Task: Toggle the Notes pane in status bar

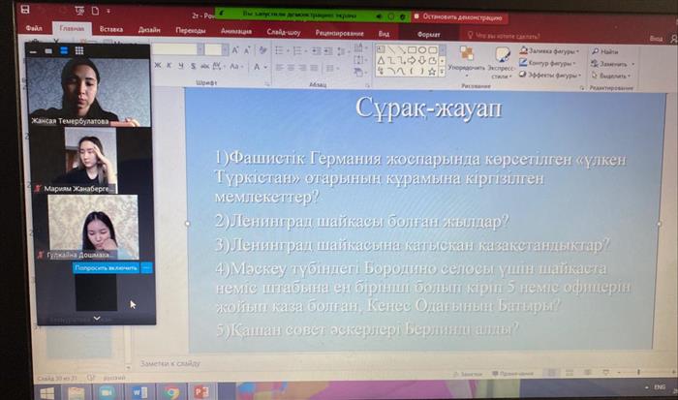Action: (469, 373)
